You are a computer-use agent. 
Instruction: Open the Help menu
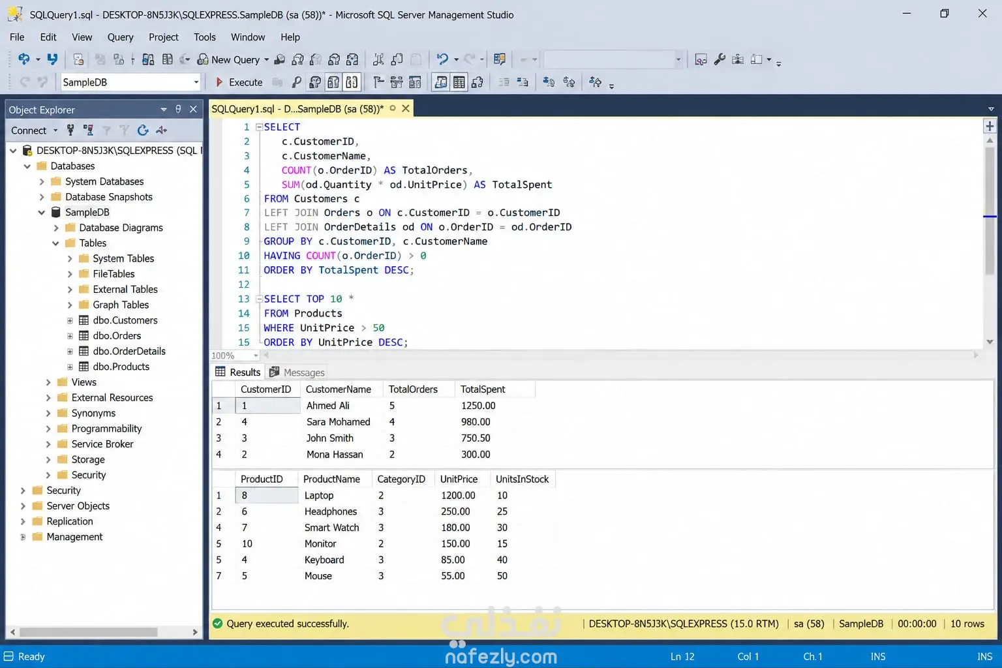click(290, 37)
